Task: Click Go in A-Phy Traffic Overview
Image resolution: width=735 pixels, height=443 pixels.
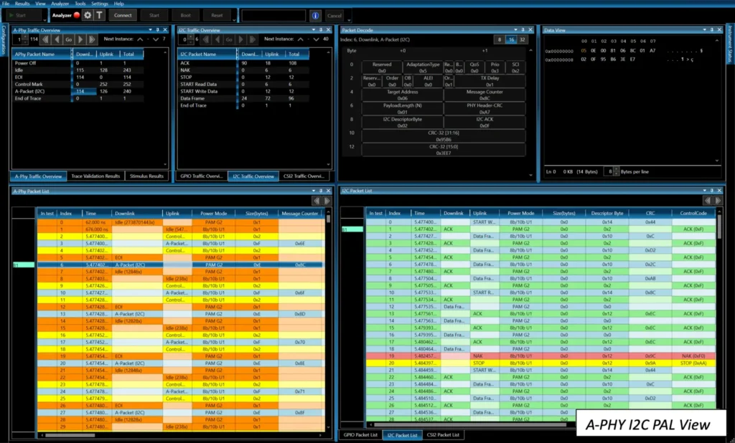Action: [70, 39]
